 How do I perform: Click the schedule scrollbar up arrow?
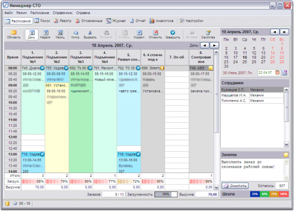pos(216,52)
